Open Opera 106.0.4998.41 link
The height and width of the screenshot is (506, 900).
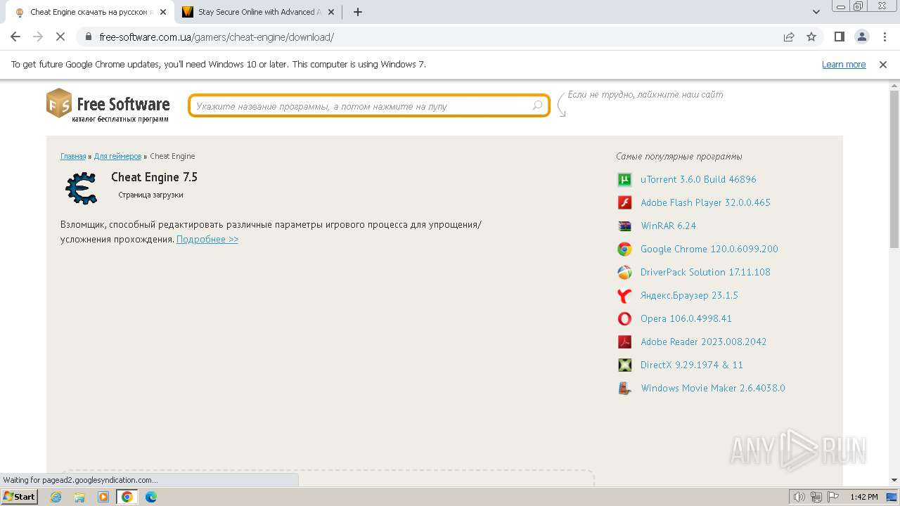click(686, 318)
